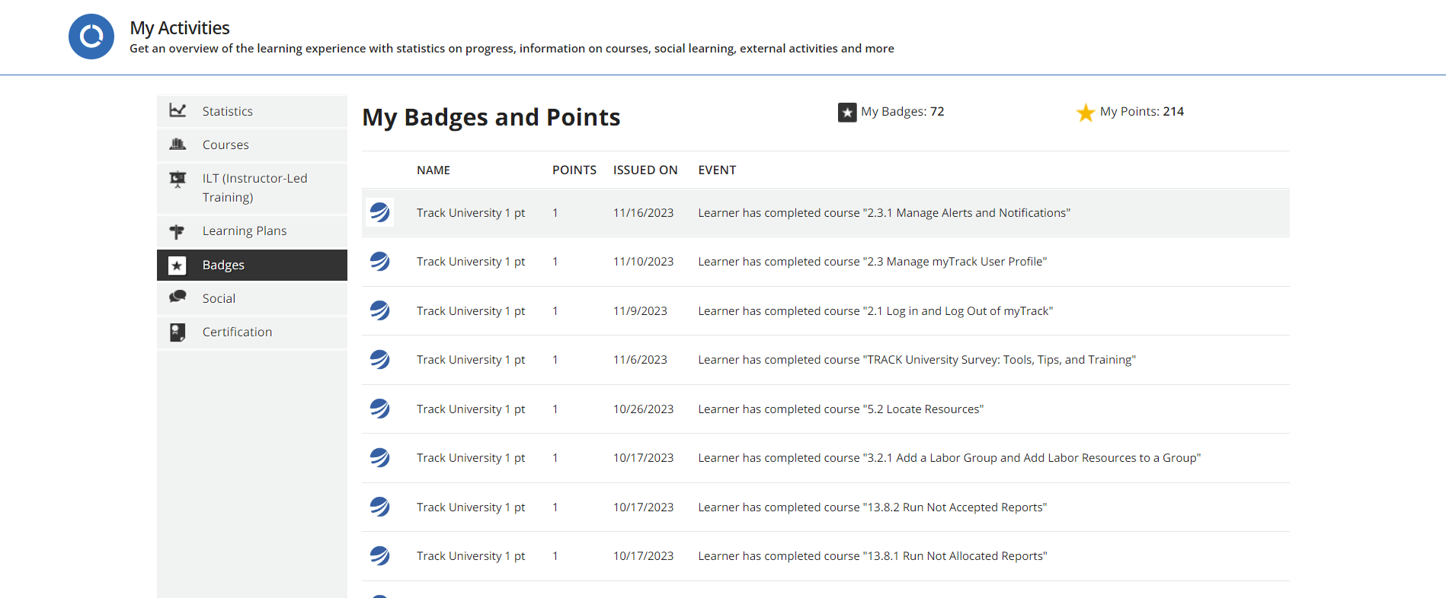The image size is (1446, 598).
Task: Click the My Activities circular logo icon
Action: pos(91,37)
